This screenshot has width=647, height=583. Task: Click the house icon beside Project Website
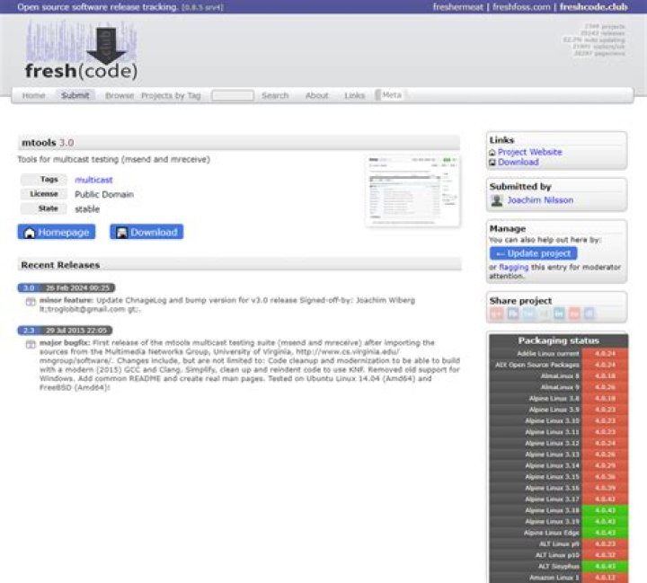tap(492, 153)
